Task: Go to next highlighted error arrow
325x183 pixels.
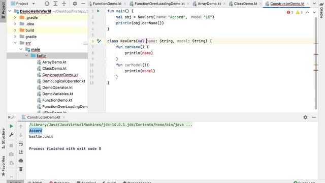Action: click(x=314, y=12)
